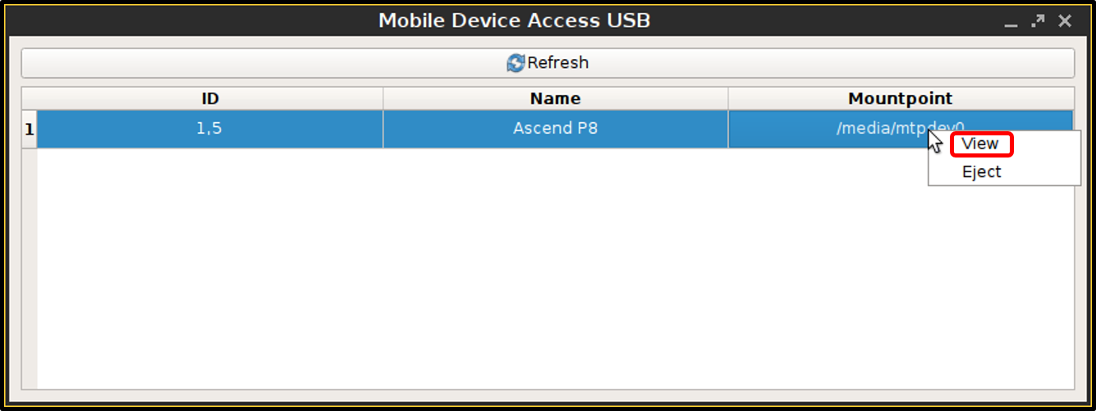
Task: Select the Ascend P8 name cell
Action: pyautogui.click(x=555, y=130)
